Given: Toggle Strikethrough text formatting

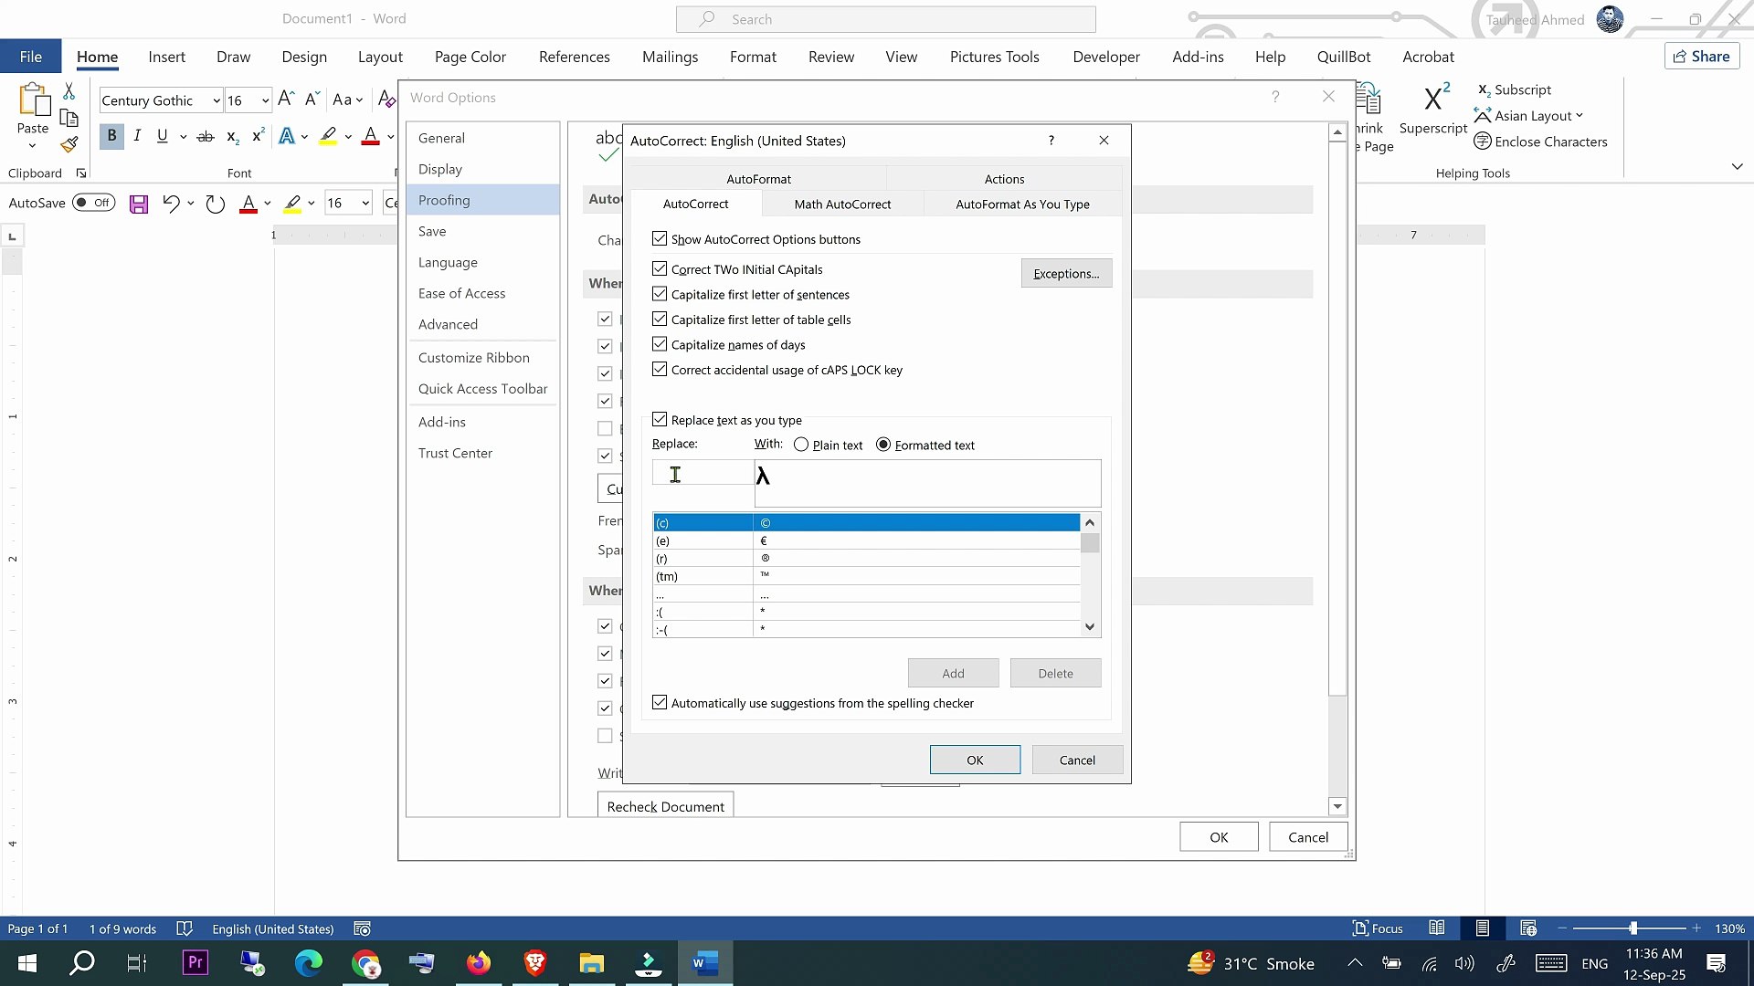Looking at the screenshot, I should click(206, 137).
